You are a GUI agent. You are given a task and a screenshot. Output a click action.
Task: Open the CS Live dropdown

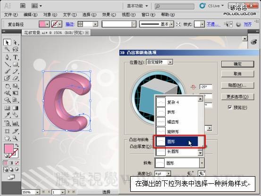(216, 6)
